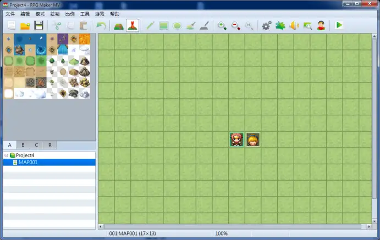Click the New Project page icon
This screenshot has width=380, height=240.
point(12,25)
